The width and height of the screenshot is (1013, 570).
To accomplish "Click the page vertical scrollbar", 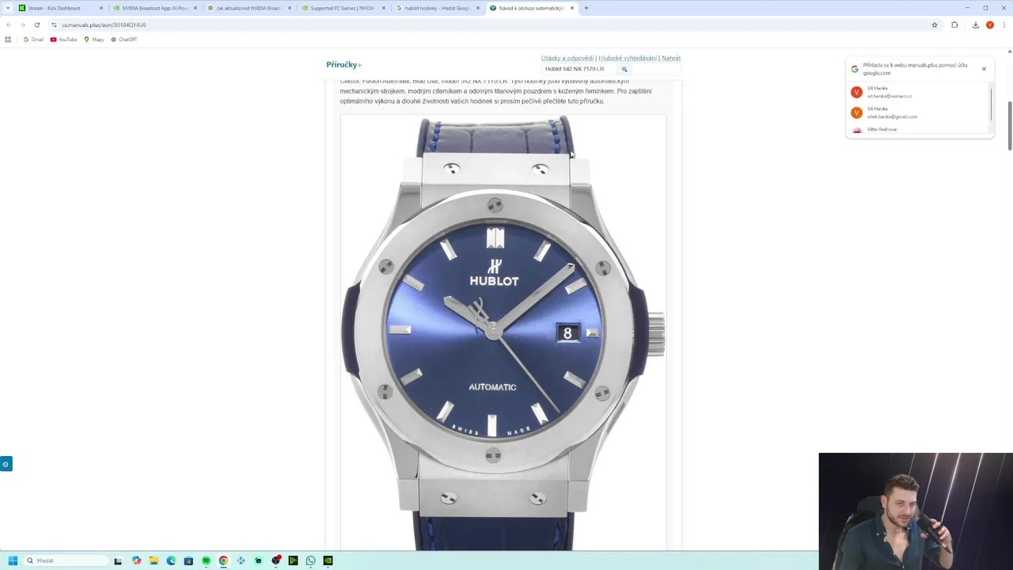I will (x=1010, y=127).
